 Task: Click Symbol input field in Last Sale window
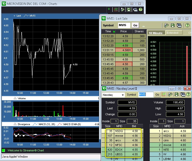click(124, 25)
